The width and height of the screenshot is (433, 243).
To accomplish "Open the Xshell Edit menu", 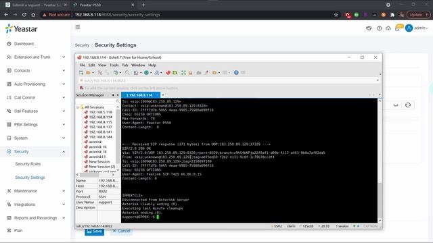I will (92, 65).
